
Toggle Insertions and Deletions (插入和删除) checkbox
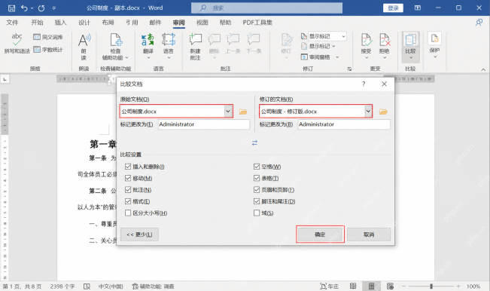(x=128, y=167)
